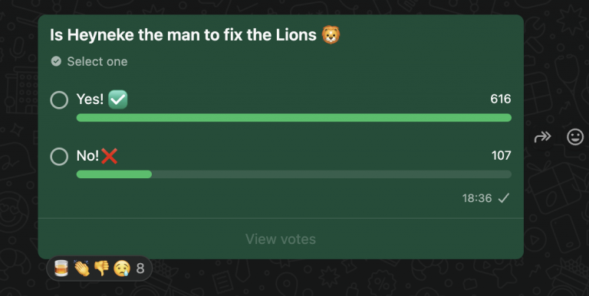This screenshot has height=296, width=589.
Task: Click the forward message arrow icon
Action: [542, 137]
